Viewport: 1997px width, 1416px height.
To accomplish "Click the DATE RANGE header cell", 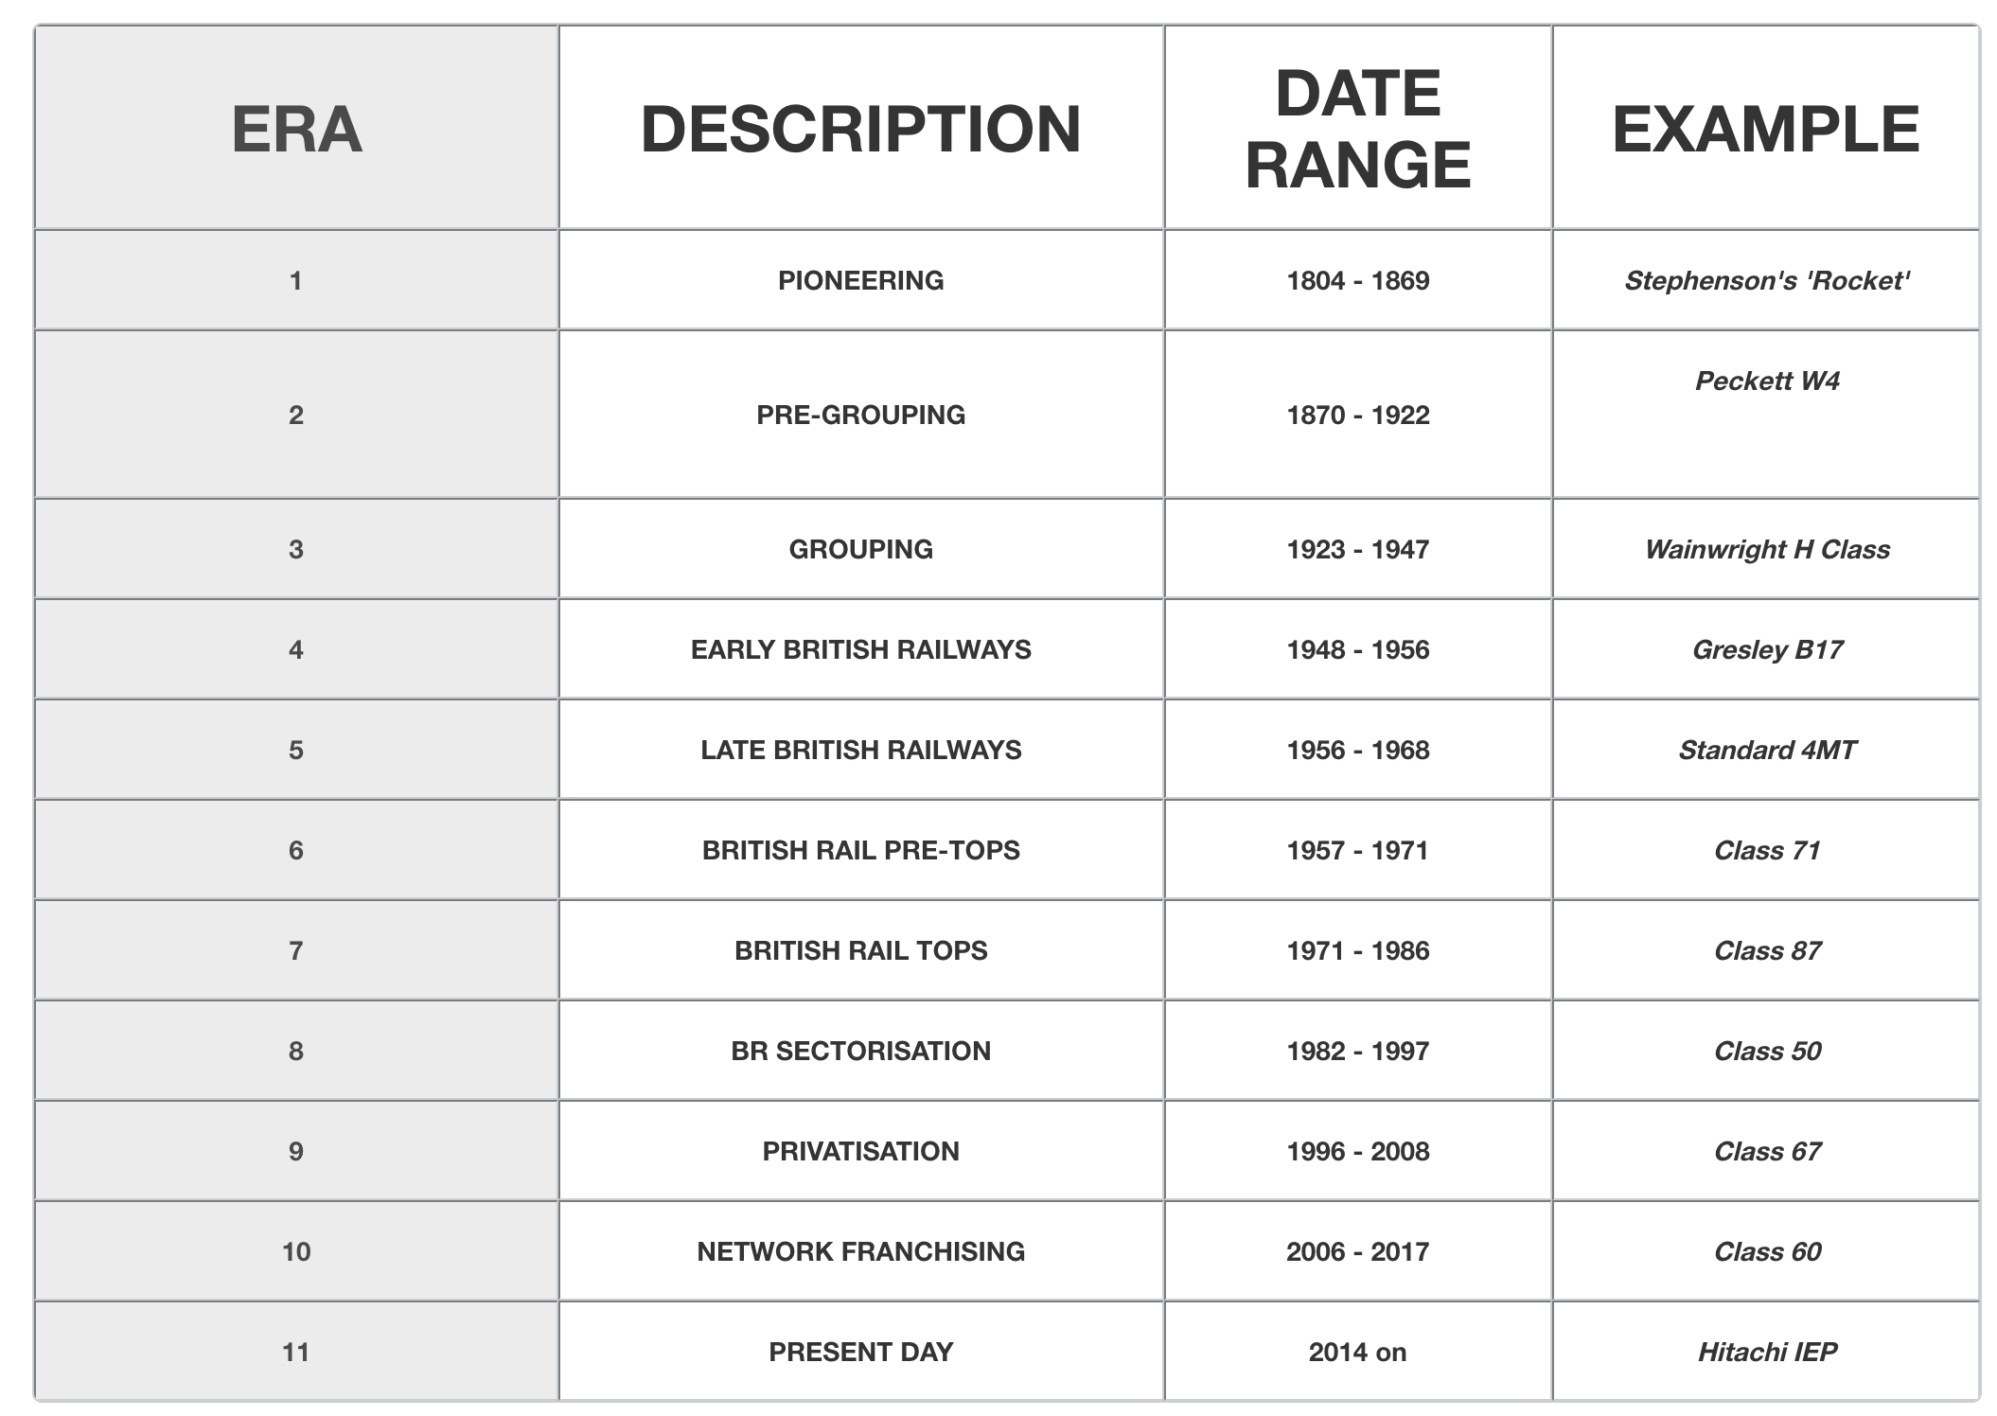I will [x=1357, y=128].
